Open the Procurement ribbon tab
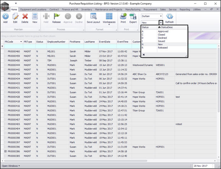 150,10
